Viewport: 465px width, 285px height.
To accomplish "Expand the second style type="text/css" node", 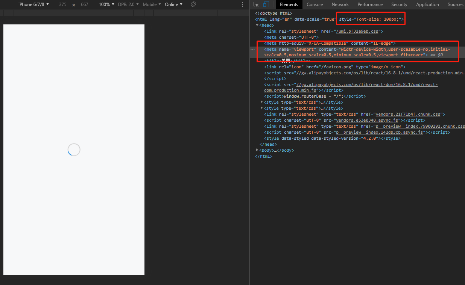I will (262, 108).
